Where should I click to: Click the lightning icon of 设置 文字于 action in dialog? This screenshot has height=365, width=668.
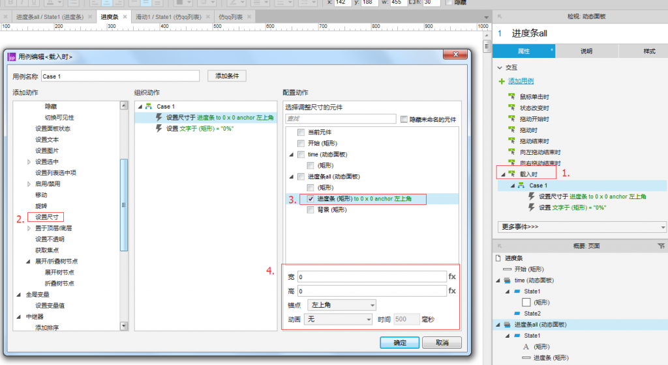point(159,128)
